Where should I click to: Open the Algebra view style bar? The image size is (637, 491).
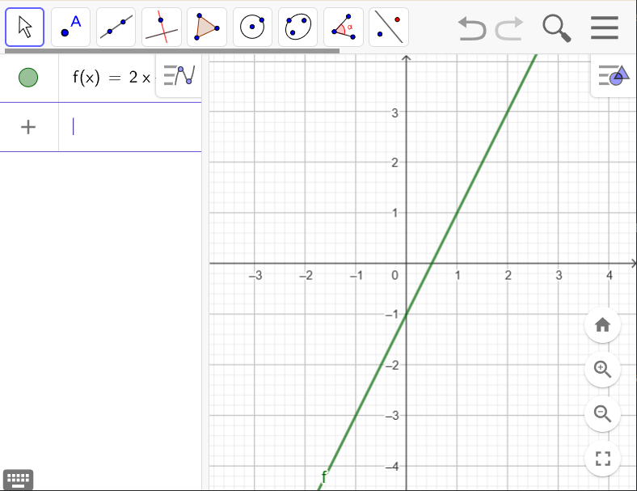tap(179, 76)
